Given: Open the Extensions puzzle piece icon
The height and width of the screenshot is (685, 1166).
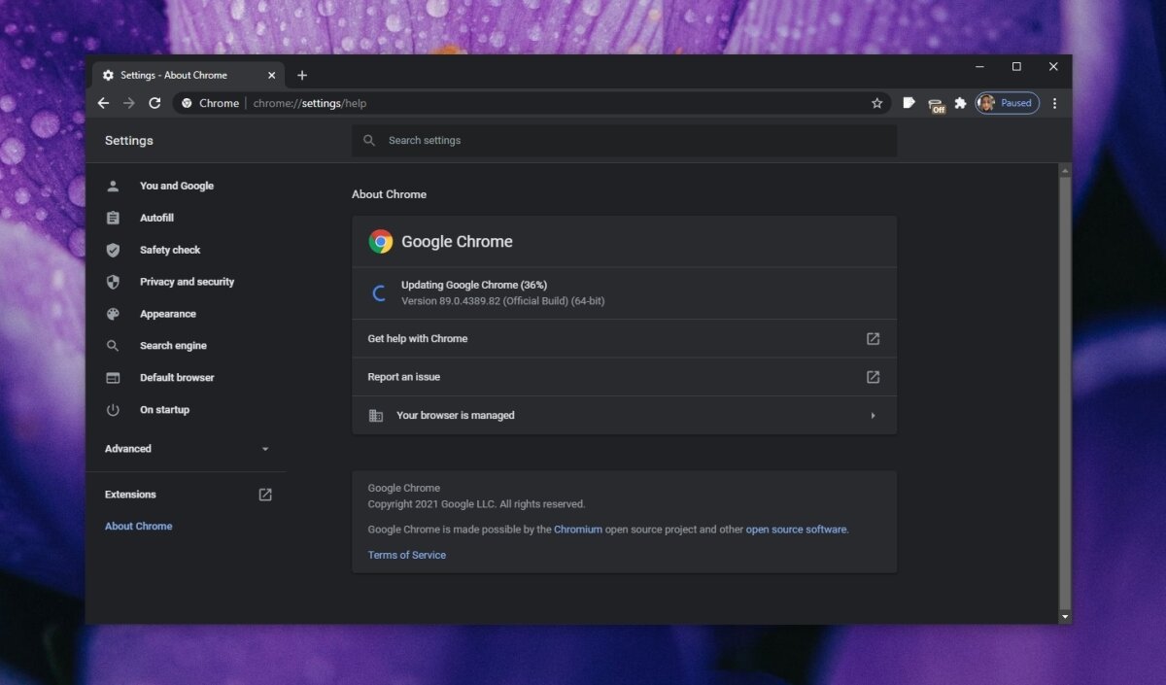Looking at the screenshot, I should tap(960, 102).
